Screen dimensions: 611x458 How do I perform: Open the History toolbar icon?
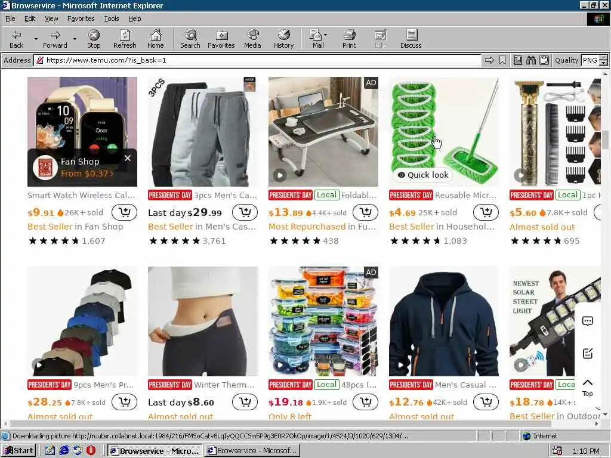click(283, 39)
